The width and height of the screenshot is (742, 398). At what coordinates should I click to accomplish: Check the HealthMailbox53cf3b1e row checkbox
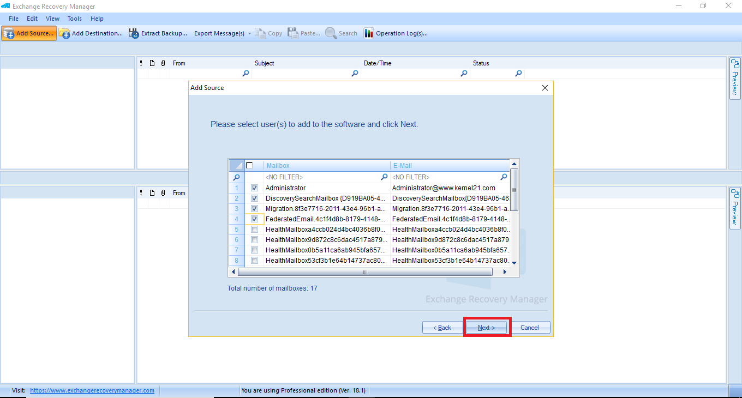[254, 261]
